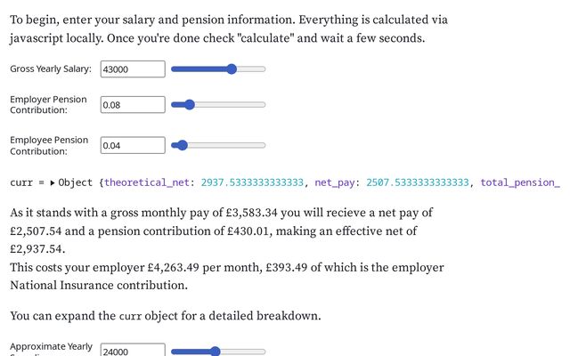
Task: Click the Approximate Yearly slider handle
Action: [x=215, y=351]
